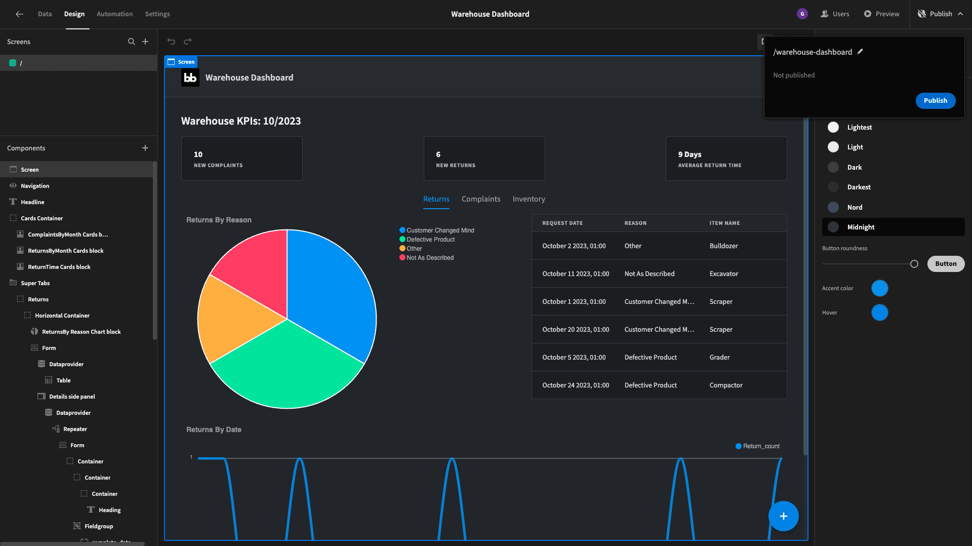Add a new screen with plus icon

pyautogui.click(x=145, y=42)
